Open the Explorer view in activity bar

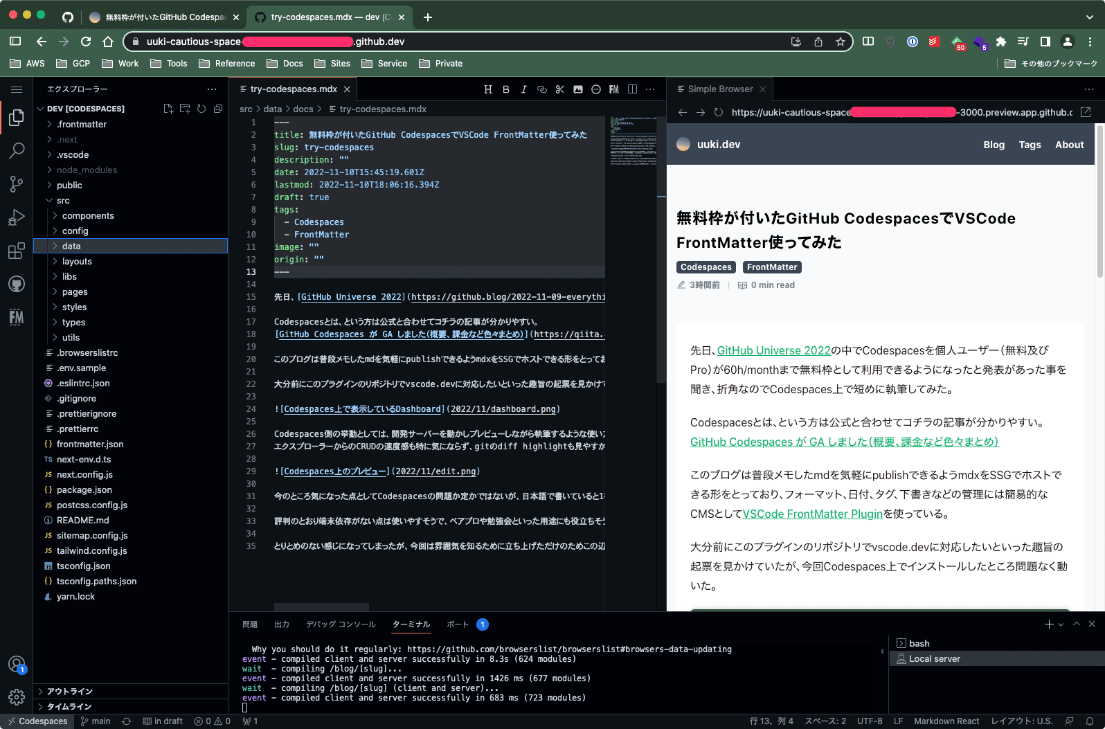[x=17, y=118]
